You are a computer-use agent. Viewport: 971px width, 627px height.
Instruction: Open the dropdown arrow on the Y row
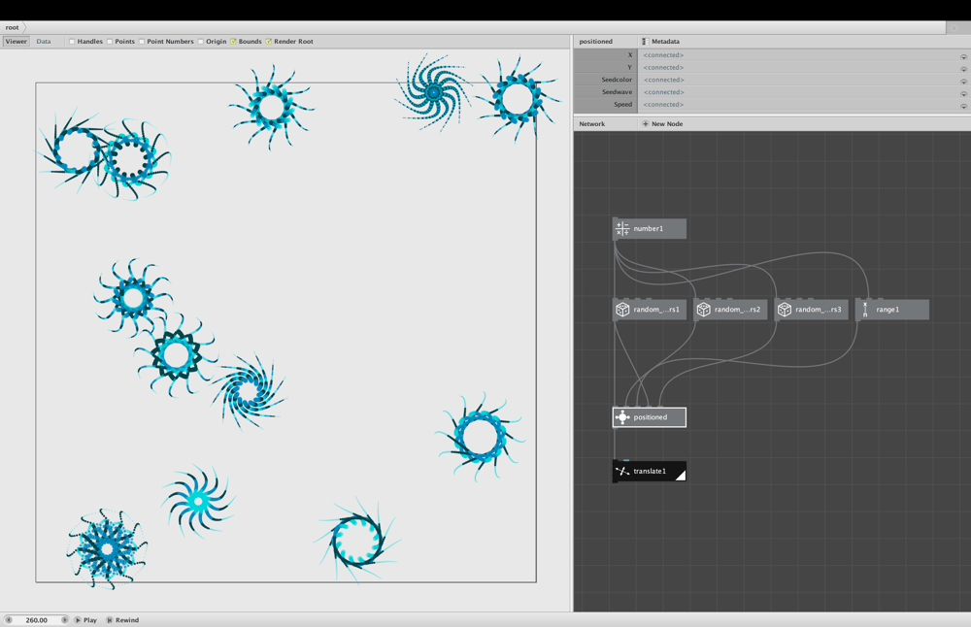pos(963,69)
